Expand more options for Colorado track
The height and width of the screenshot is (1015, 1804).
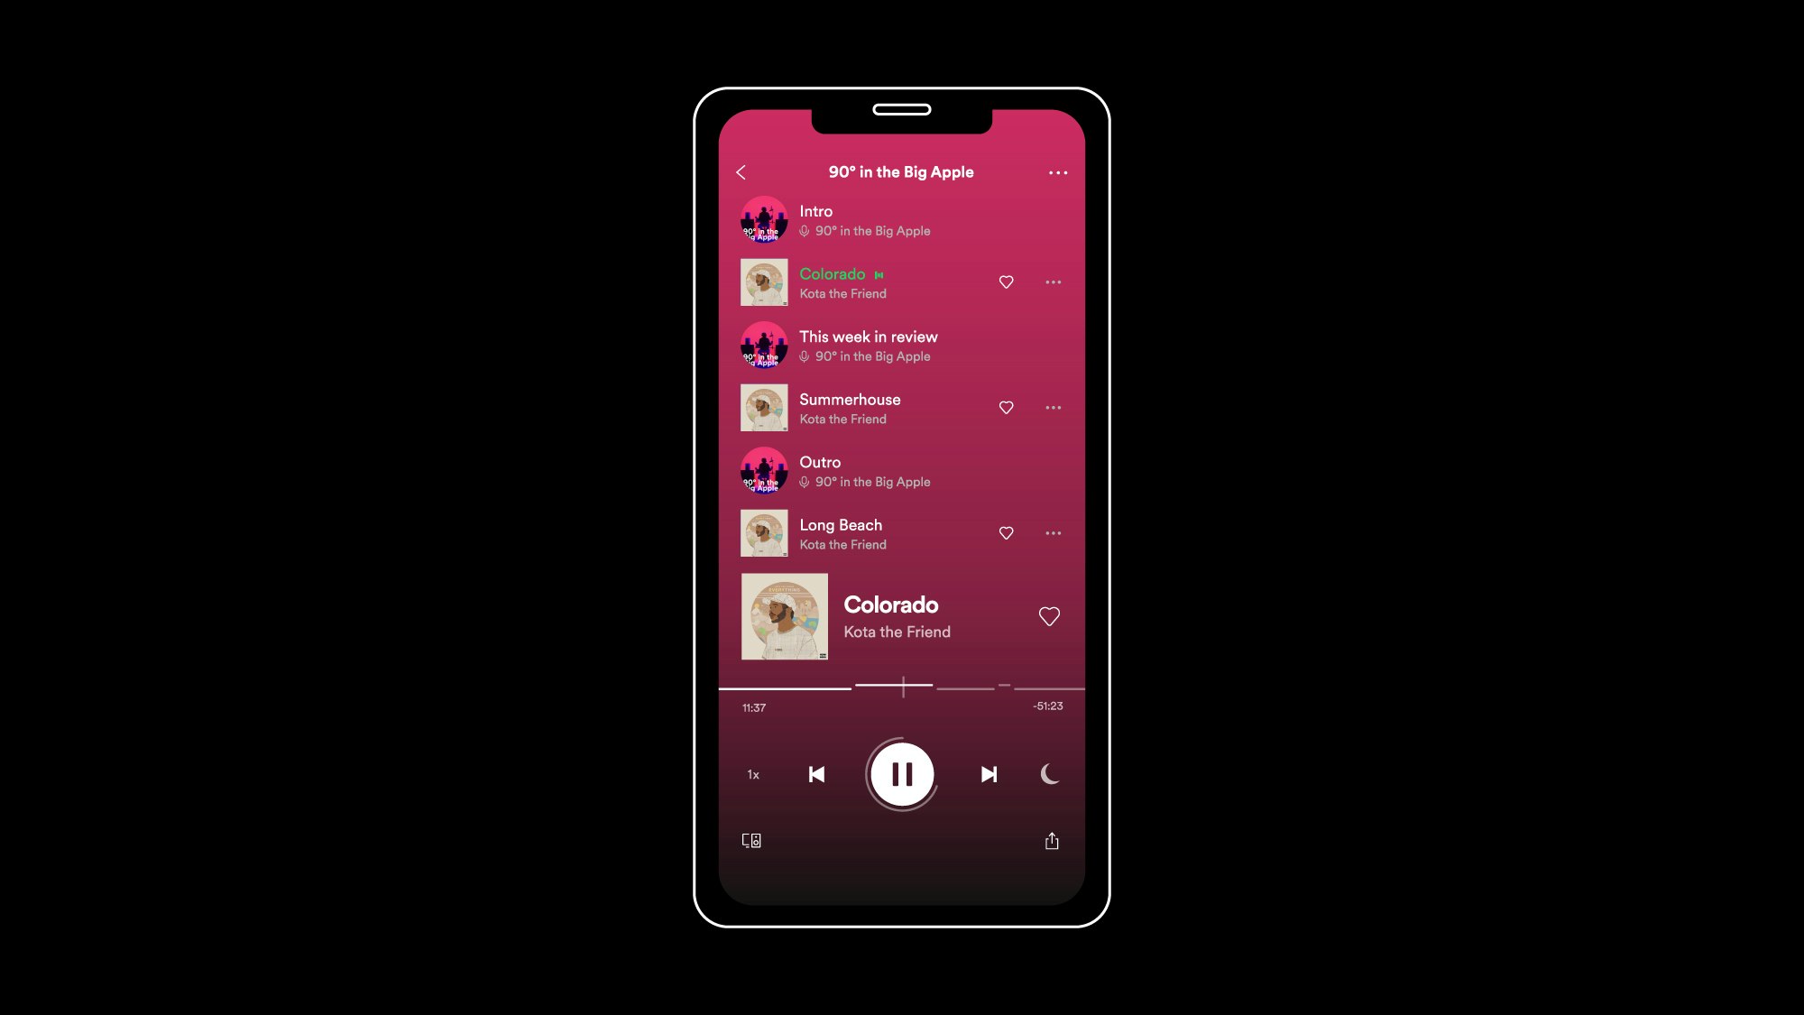point(1054,282)
